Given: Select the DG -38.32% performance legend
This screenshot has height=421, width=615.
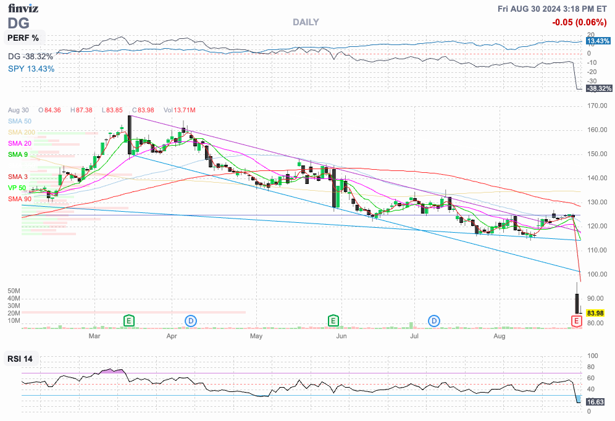Looking at the screenshot, I should 31,57.
